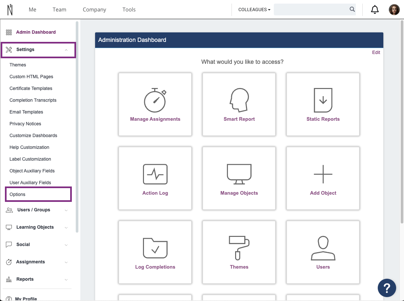Click the Social speech bubble icon
This screenshot has height=301, width=404.
9,245
